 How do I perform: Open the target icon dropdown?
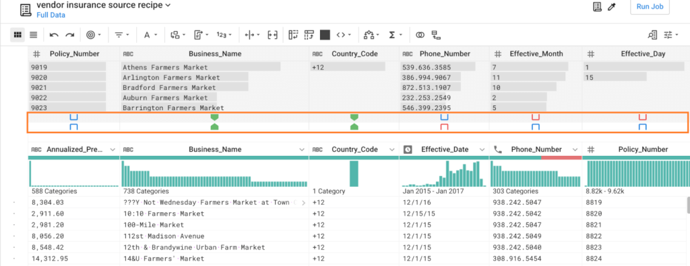point(93,35)
